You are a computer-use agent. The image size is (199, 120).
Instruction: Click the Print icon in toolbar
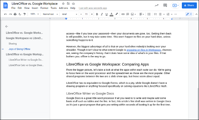pos(15,14)
